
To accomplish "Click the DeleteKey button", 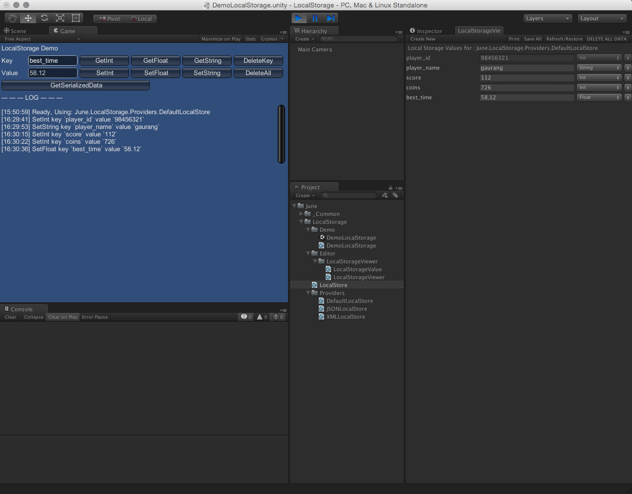I will click(x=258, y=60).
